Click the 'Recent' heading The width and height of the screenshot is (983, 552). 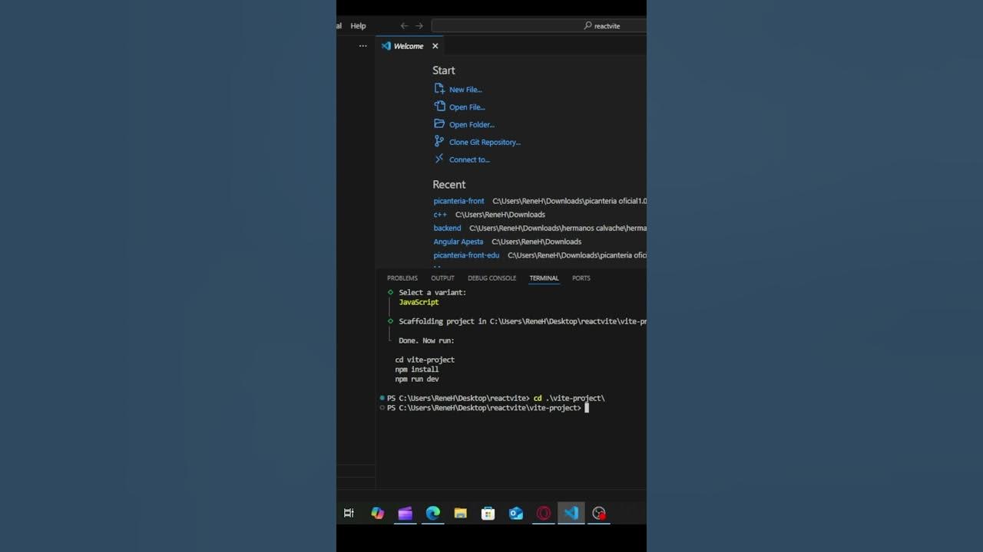tap(448, 185)
